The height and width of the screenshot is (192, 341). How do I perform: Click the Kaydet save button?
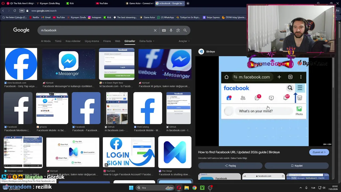297,166
